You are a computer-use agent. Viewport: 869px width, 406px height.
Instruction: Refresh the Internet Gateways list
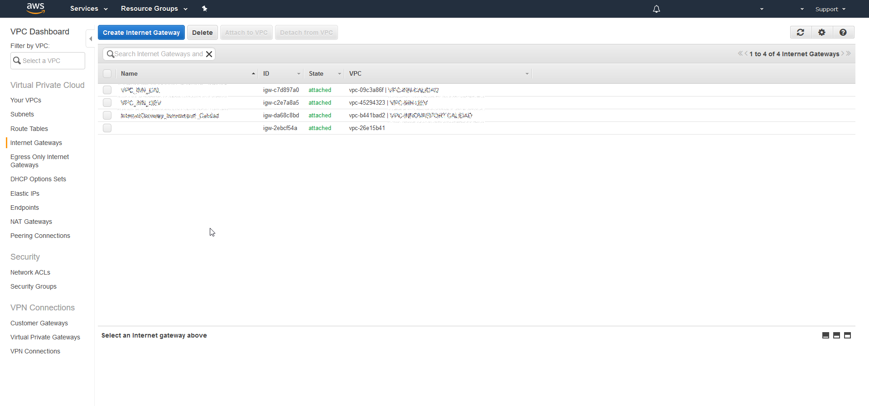[801, 32]
